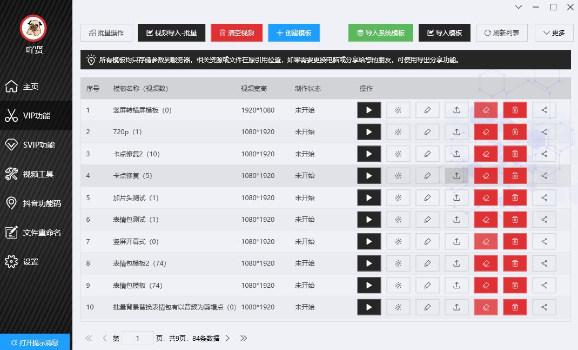
Task: Delete the 720p template
Action: (x=515, y=132)
